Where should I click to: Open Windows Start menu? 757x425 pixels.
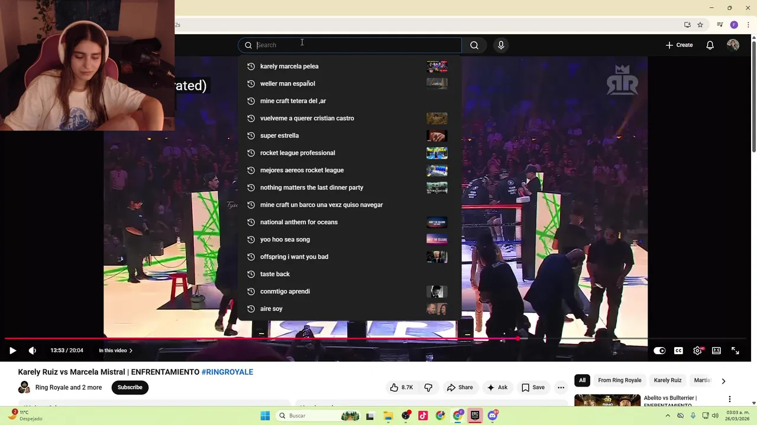[265, 416]
